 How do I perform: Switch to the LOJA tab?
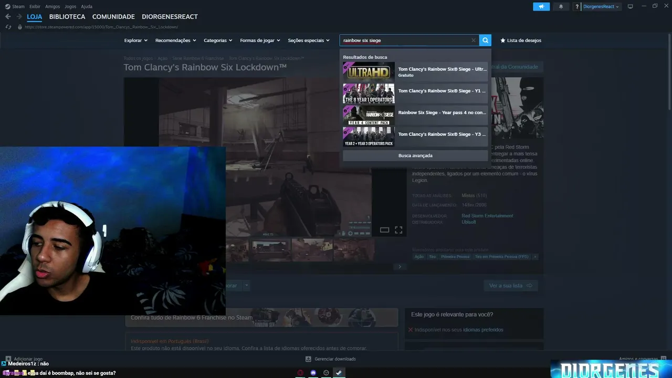point(35,17)
